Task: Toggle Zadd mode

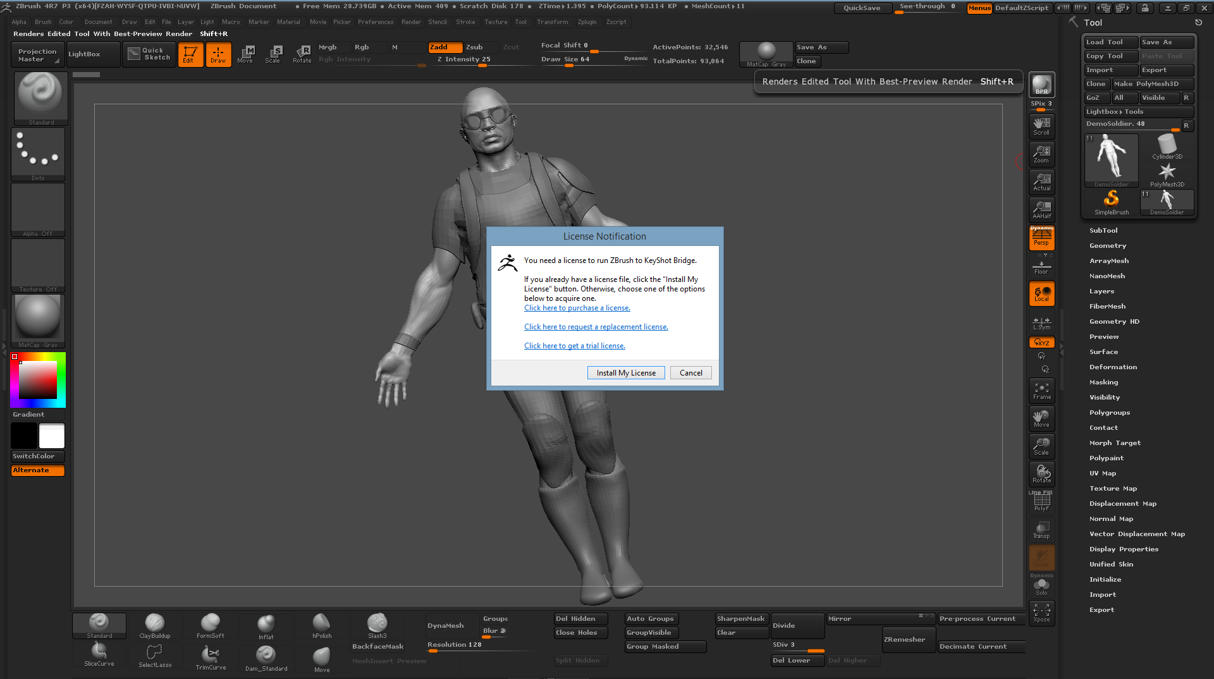Action: pos(445,47)
